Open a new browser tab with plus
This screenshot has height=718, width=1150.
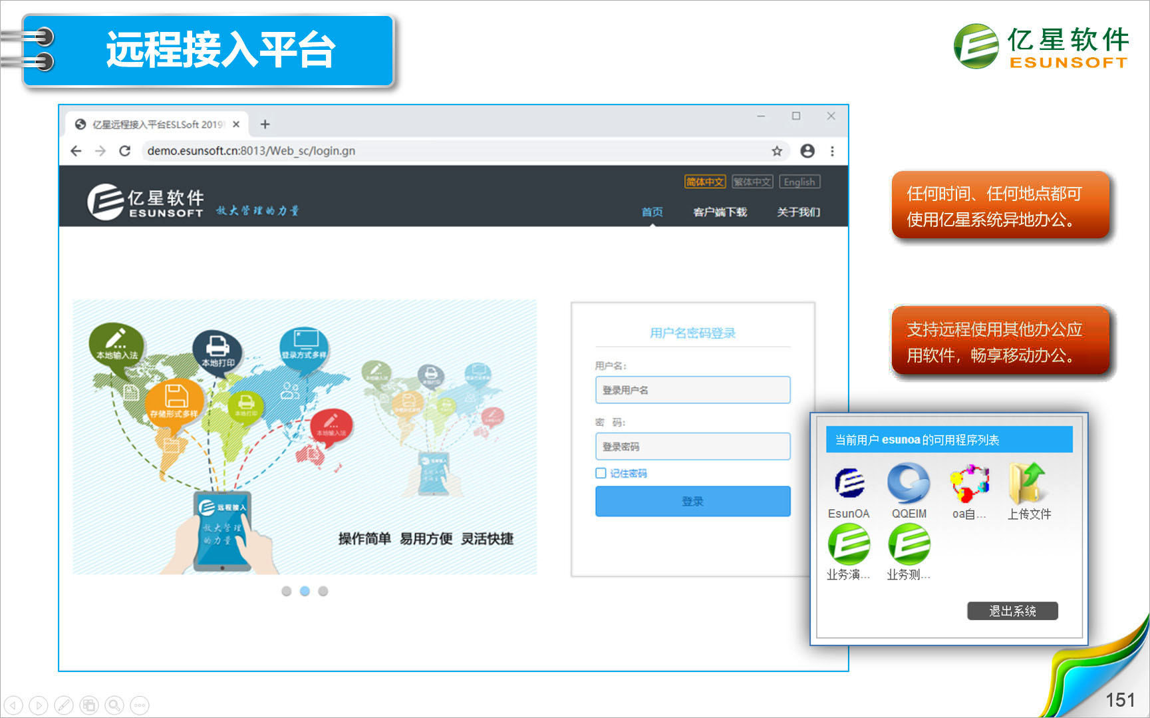265,124
